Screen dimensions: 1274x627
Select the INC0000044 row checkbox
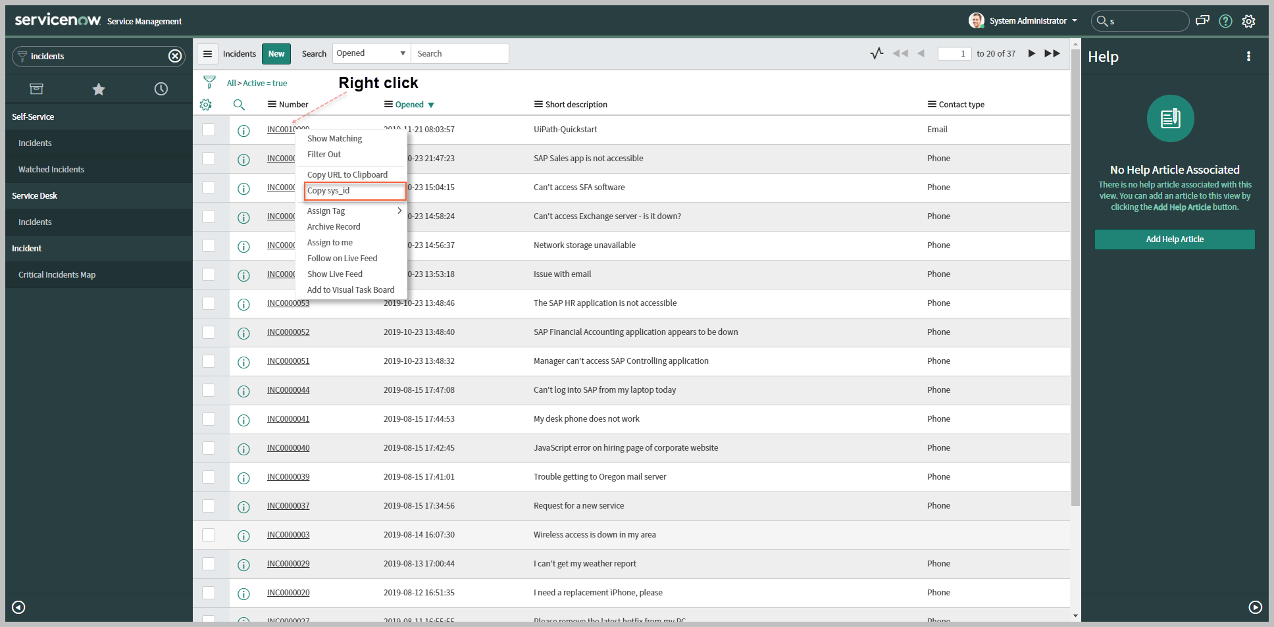(209, 390)
